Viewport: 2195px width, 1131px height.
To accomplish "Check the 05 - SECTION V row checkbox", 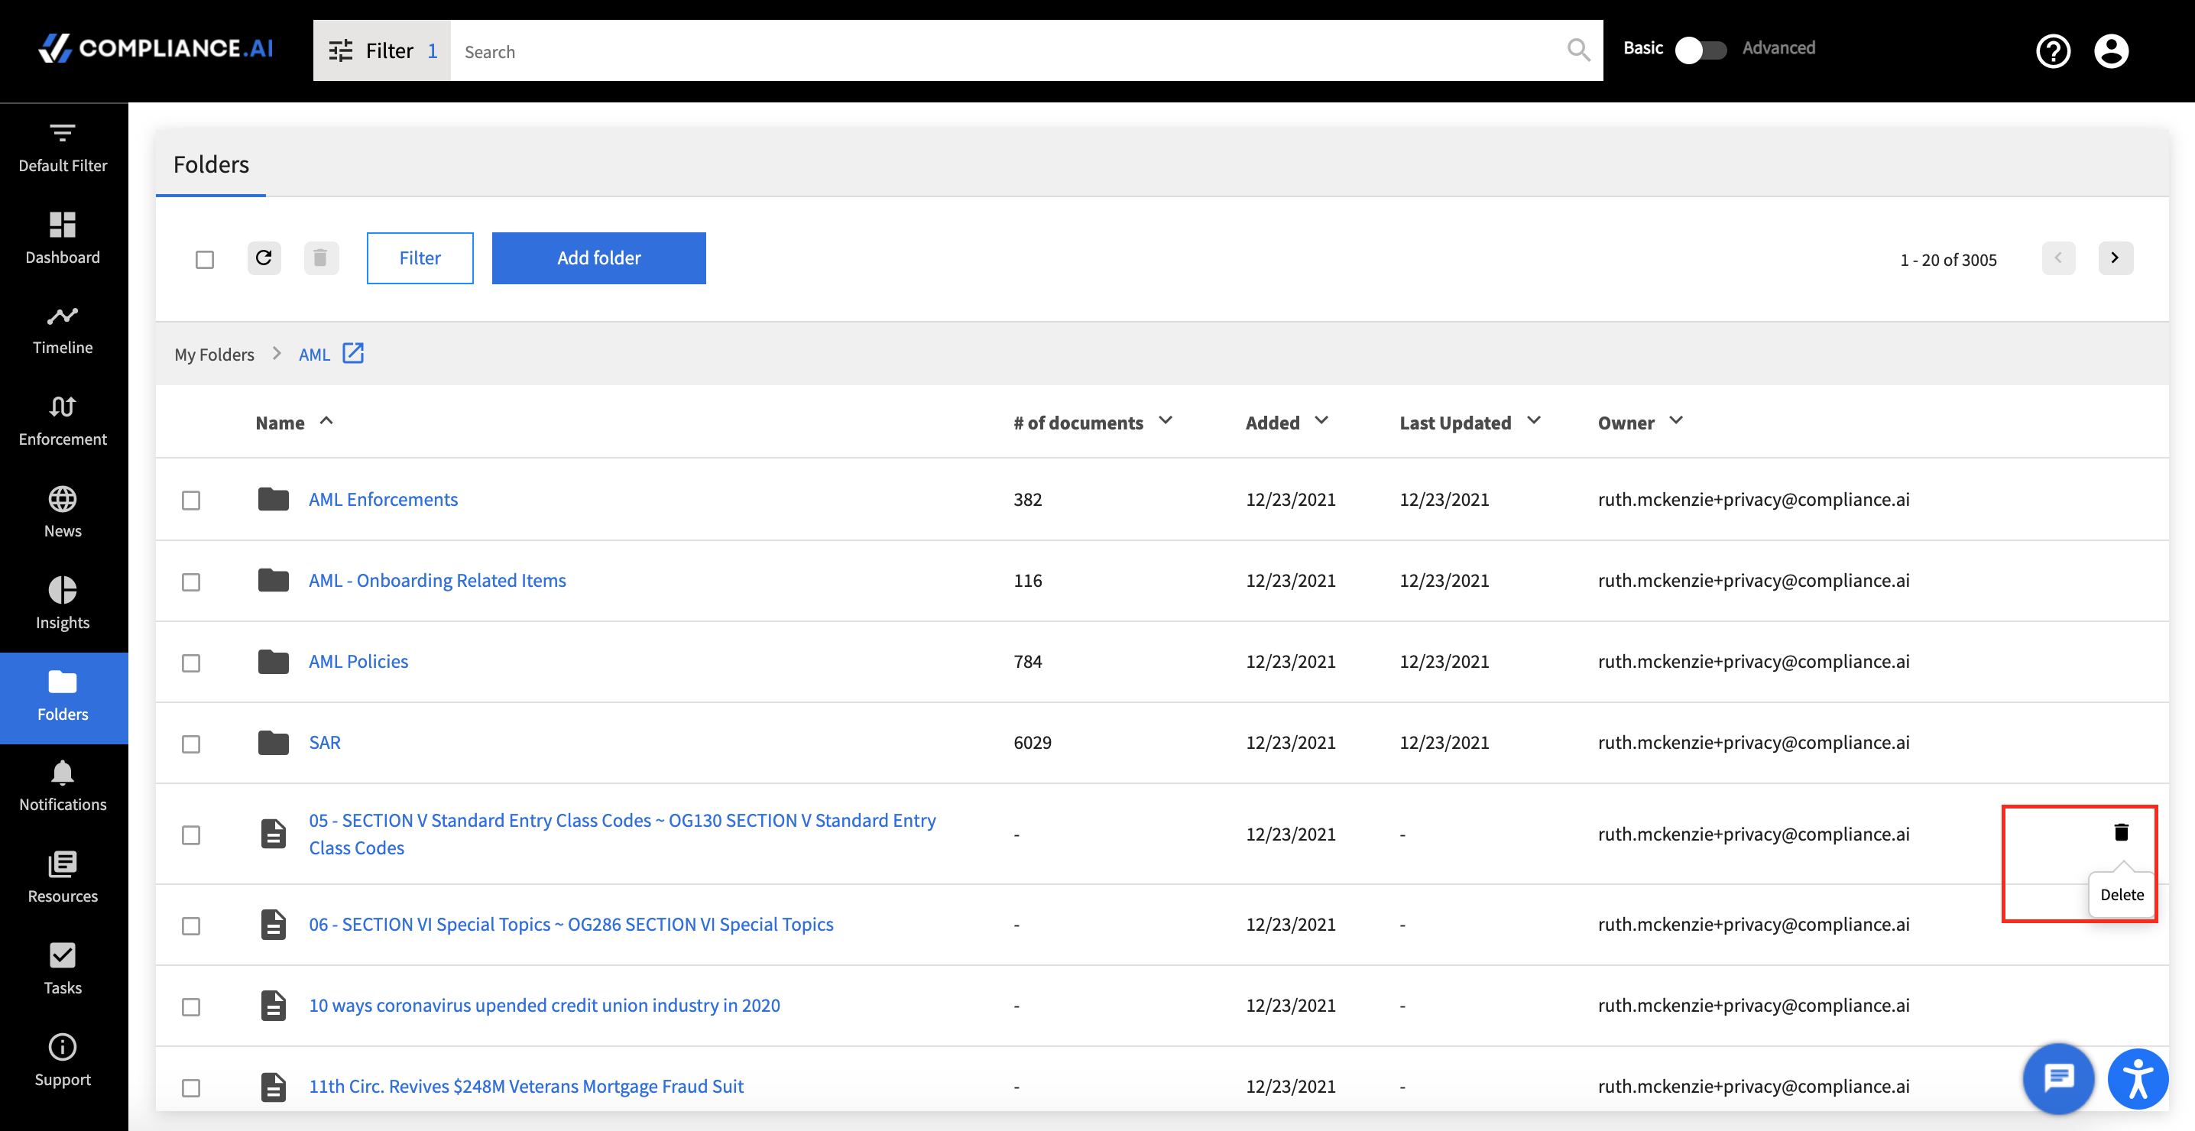I will pos(191,835).
